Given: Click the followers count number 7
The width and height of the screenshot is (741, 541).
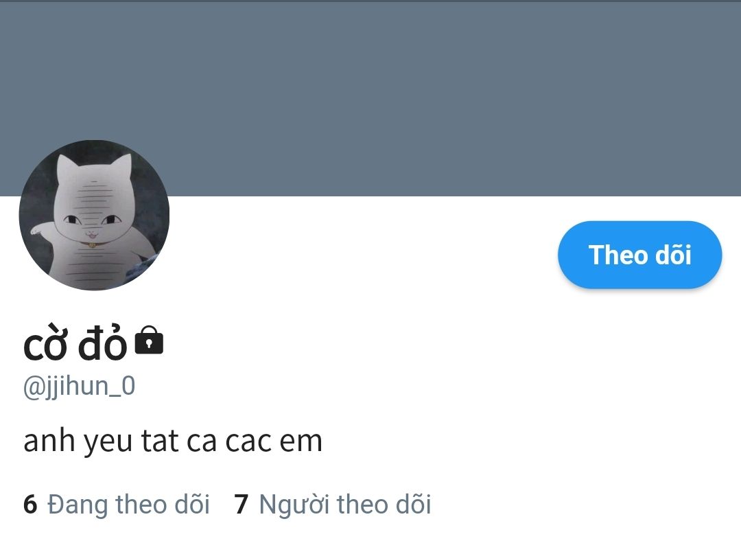Looking at the screenshot, I should click(x=242, y=504).
